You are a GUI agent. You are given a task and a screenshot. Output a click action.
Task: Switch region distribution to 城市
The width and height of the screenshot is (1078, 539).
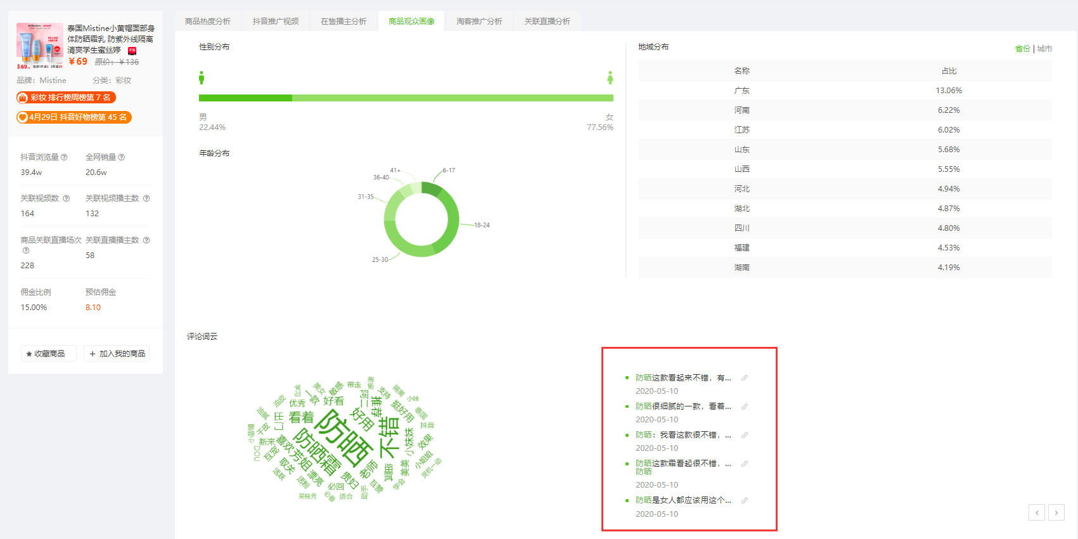click(x=1044, y=49)
